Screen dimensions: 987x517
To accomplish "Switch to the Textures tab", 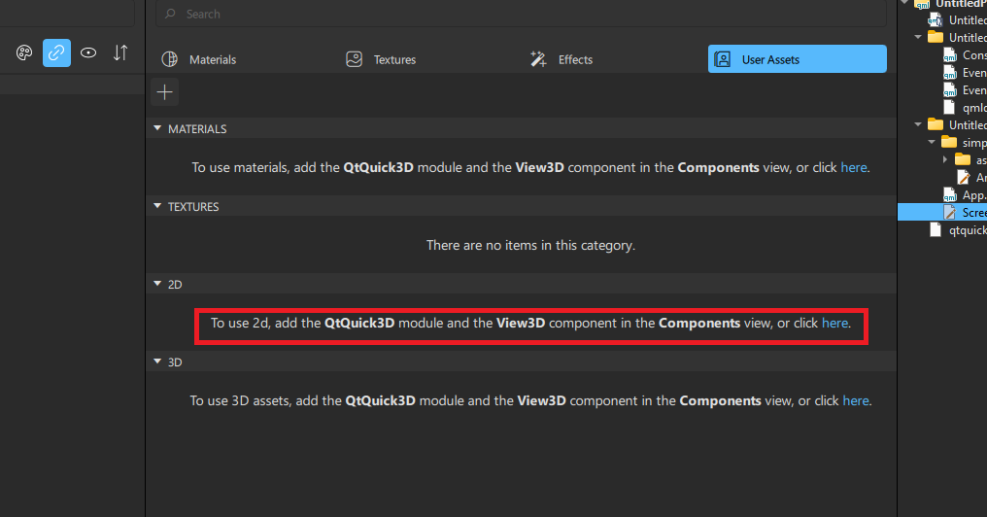I will point(381,59).
